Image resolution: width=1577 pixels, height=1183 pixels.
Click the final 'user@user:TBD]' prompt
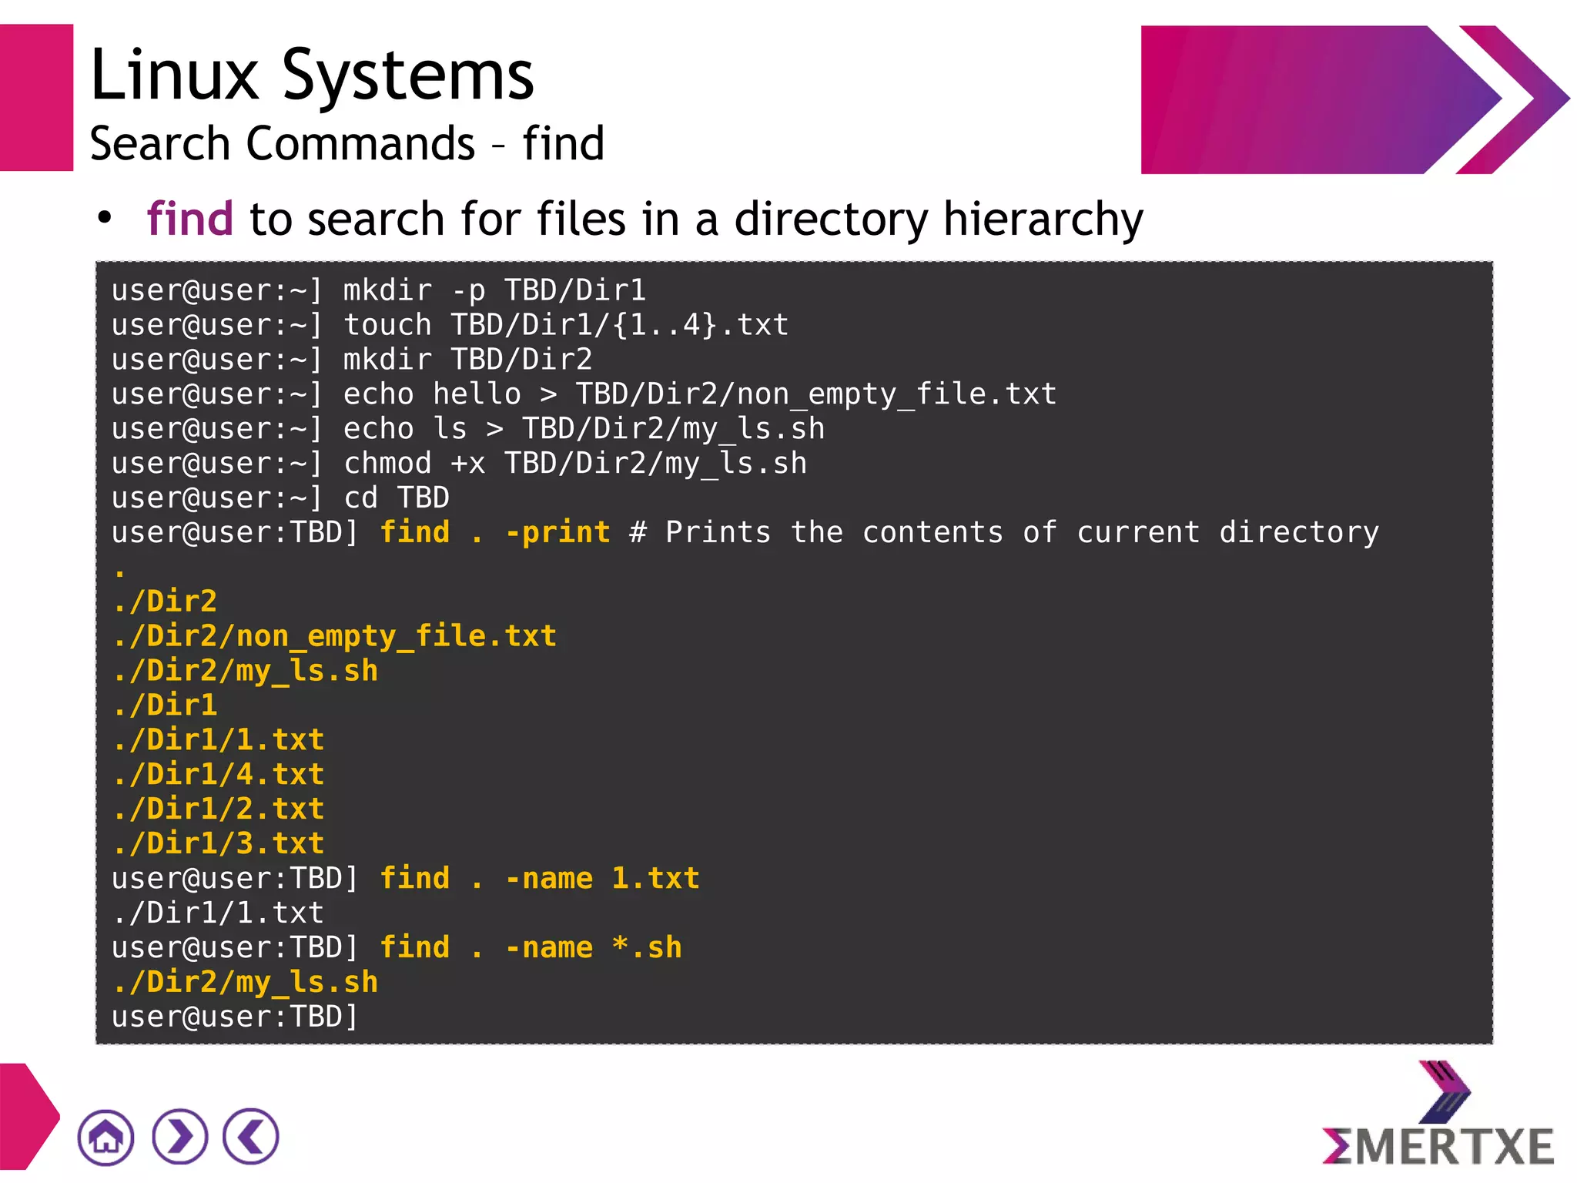(236, 1017)
